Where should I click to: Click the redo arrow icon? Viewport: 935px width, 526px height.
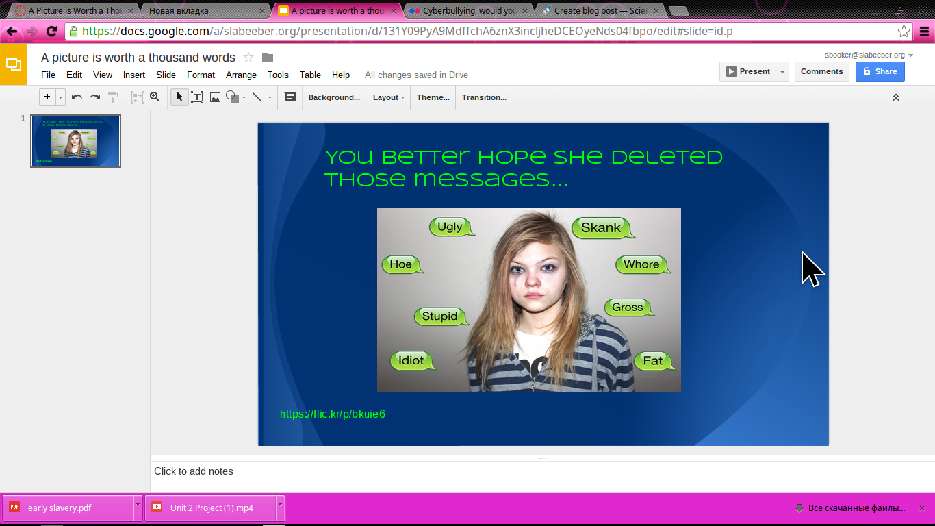click(x=95, y=97)
